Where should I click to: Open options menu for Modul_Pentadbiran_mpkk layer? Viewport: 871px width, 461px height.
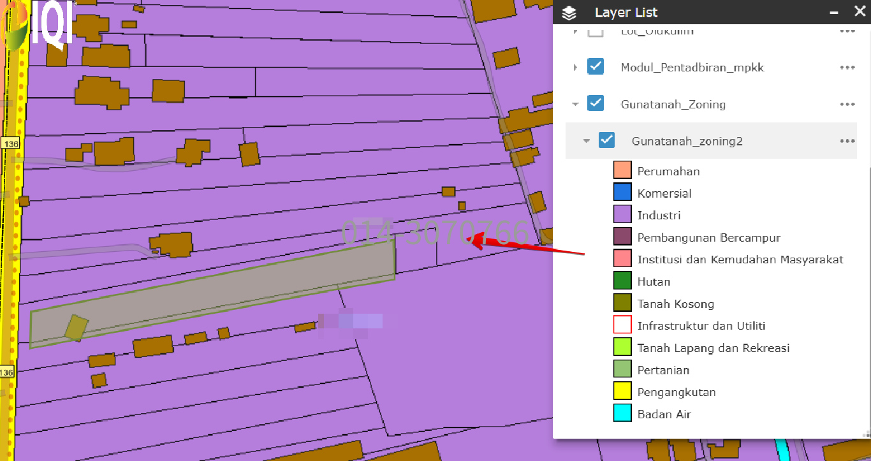(847, 68)
